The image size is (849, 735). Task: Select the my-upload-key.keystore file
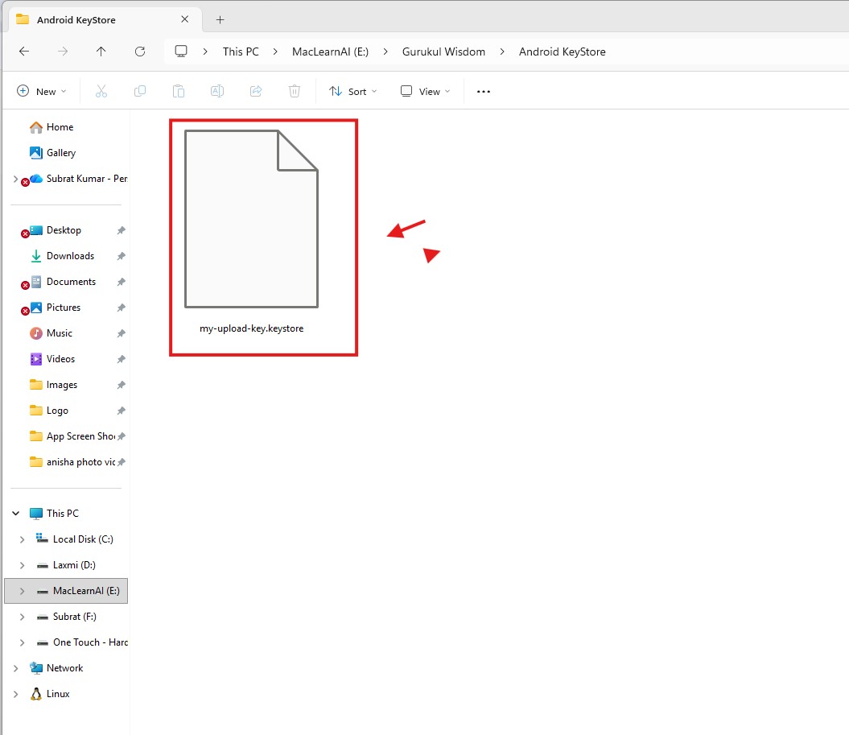click(252, 233)
